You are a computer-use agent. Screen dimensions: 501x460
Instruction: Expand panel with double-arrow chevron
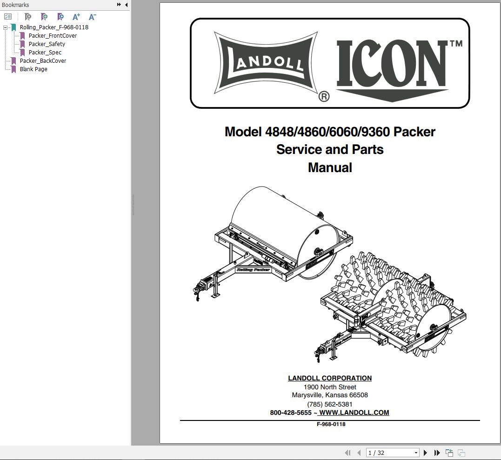120,5
